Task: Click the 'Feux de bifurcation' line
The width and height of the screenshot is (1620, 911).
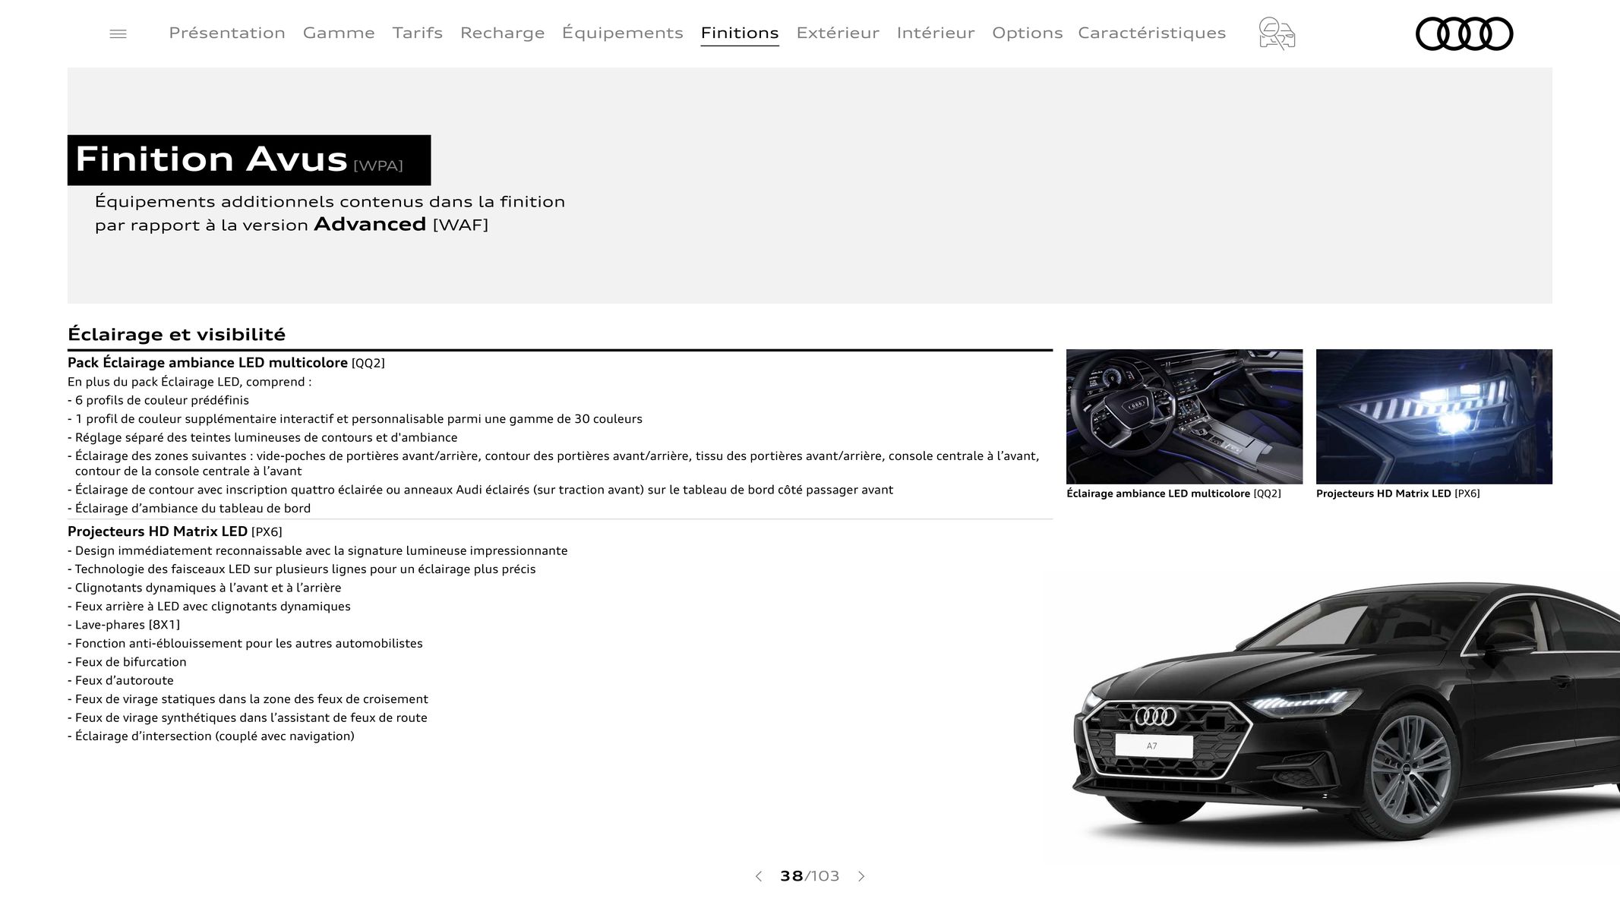Action: point(127,662)
